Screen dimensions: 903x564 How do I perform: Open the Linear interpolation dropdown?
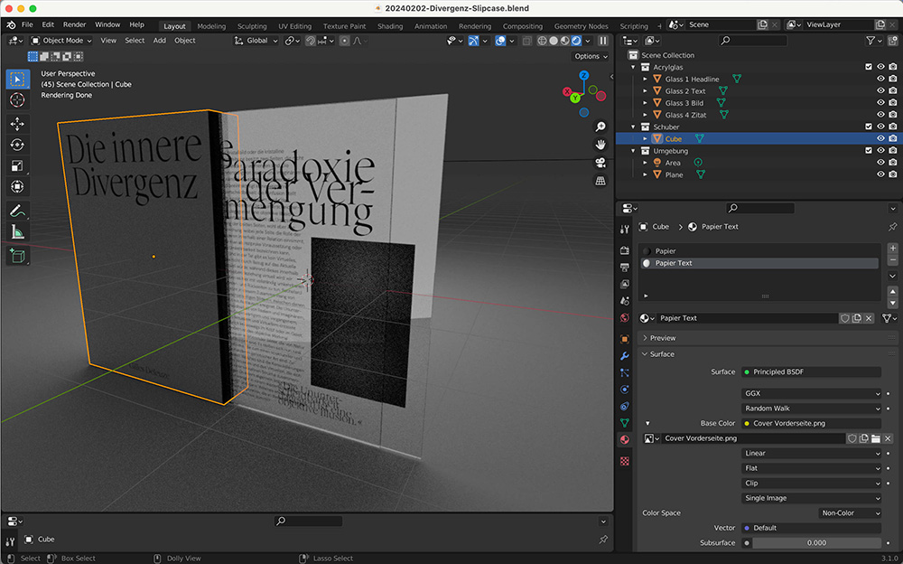point(810,454)
